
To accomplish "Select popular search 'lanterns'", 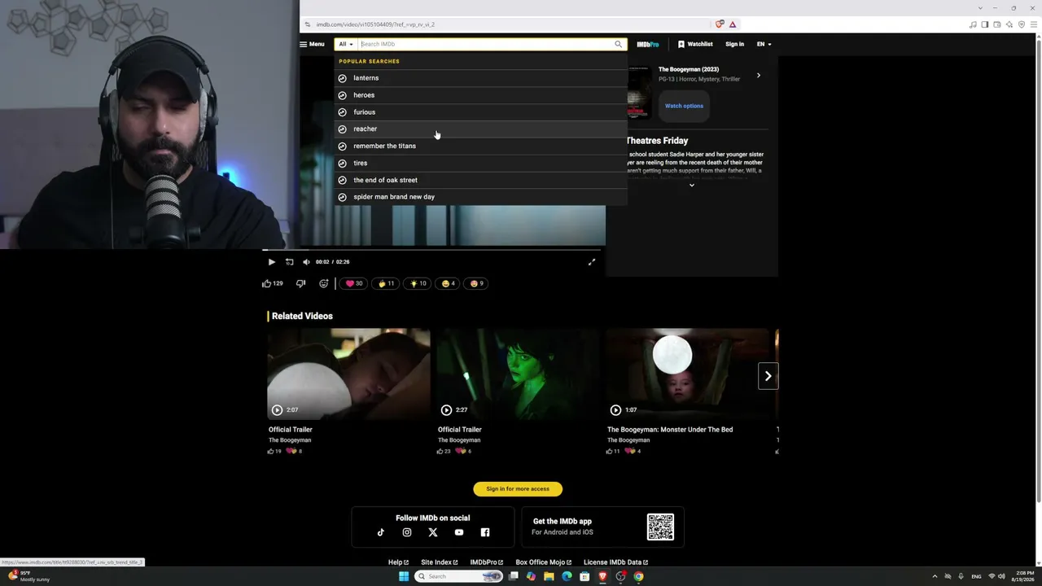I will (x=481, y=78).
